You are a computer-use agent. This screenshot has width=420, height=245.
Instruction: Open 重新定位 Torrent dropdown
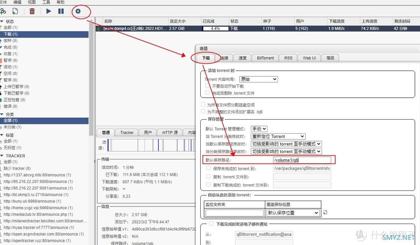point(278,136)
